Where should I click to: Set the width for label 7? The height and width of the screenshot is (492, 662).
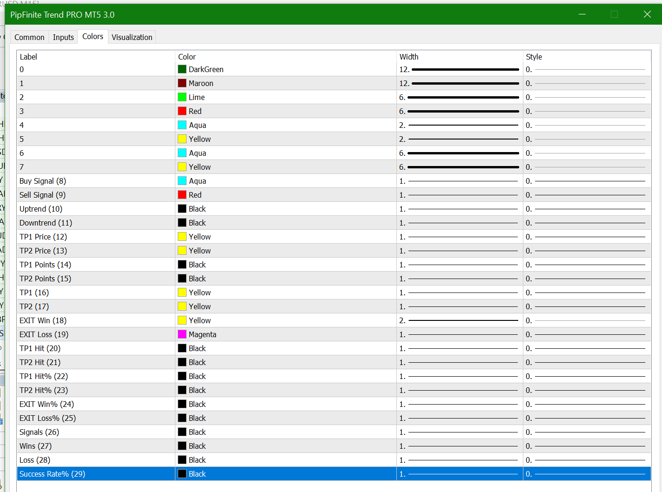tap(460, 167)
